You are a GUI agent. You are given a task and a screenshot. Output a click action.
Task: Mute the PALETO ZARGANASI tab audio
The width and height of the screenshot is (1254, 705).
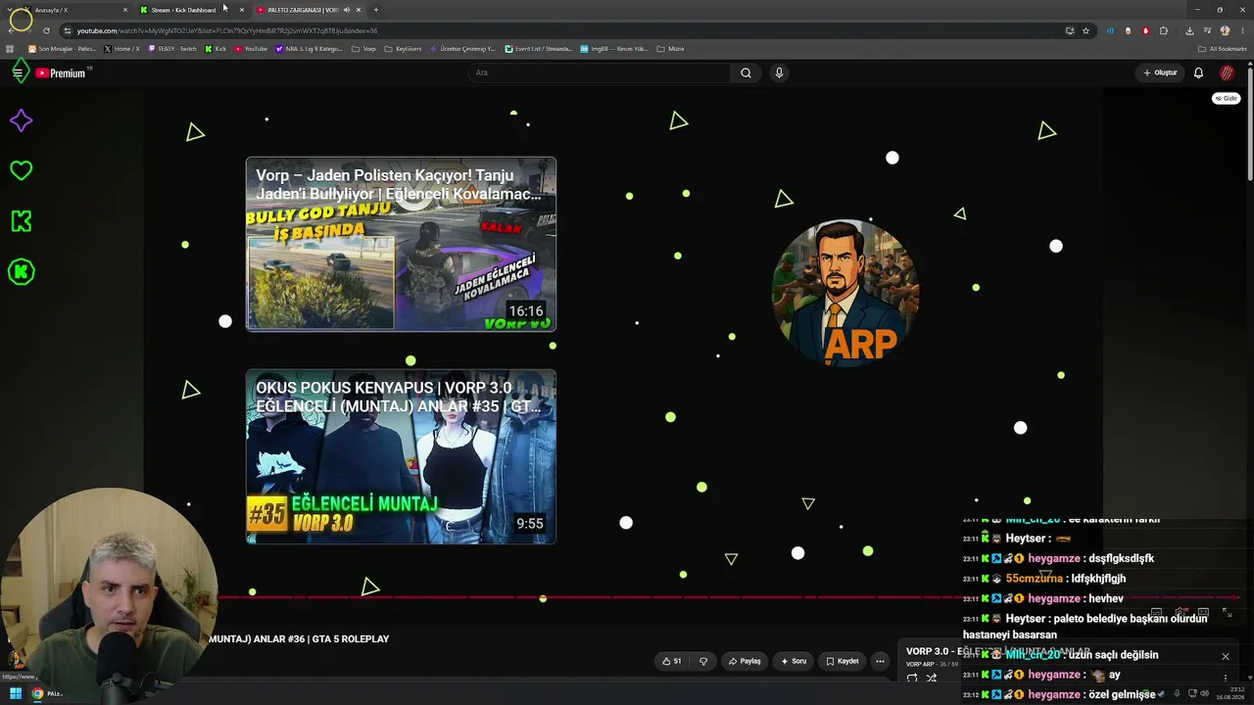(346, 10)
